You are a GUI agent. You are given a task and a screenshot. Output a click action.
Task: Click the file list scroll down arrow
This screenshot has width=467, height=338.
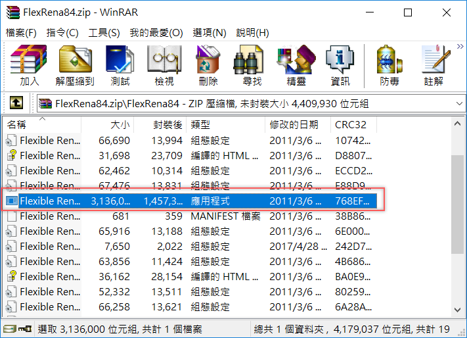(457, 310)
